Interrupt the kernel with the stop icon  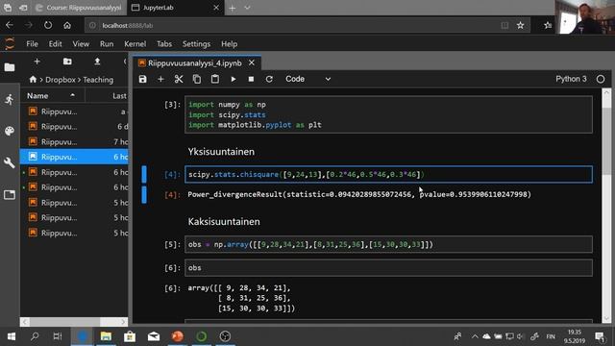point(251,79)
